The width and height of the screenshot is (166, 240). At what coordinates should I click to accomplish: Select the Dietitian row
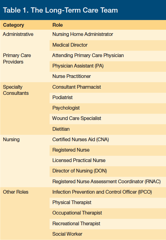(x=108, y=130)
